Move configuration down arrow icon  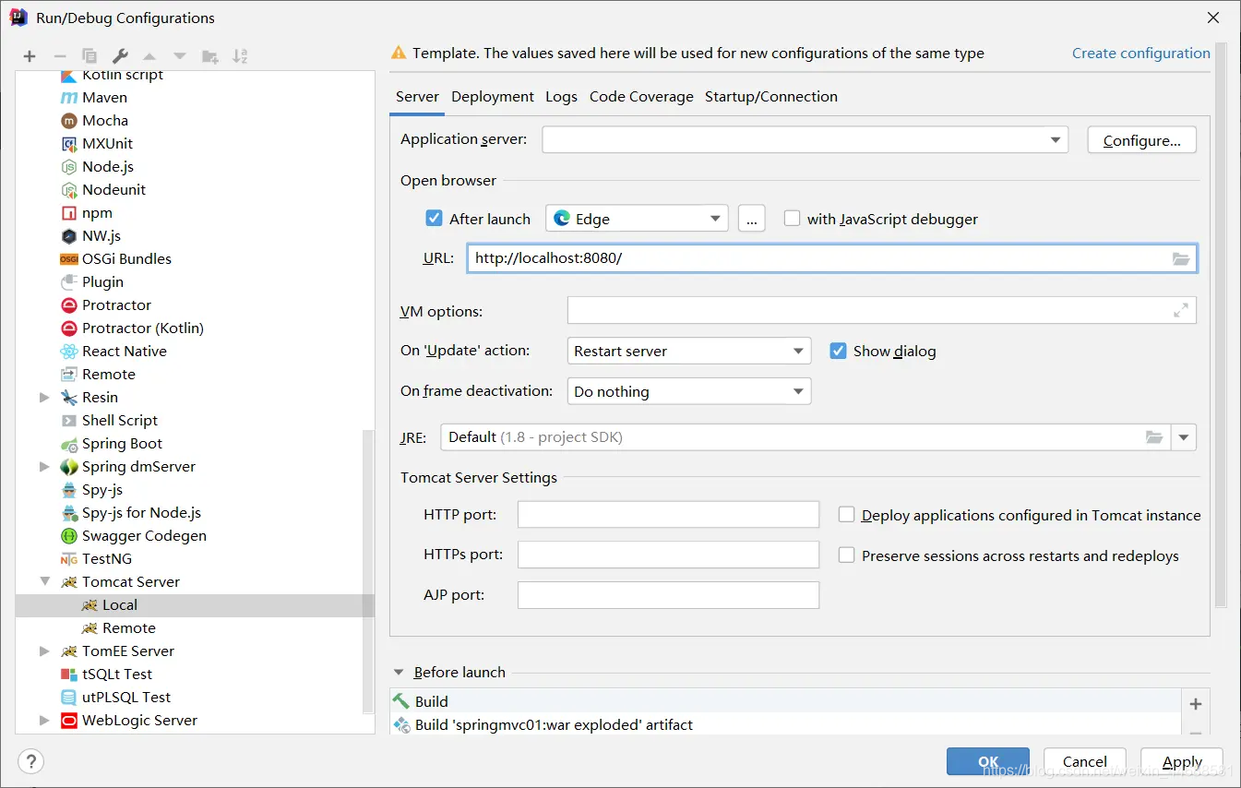(x=180, y=56)
